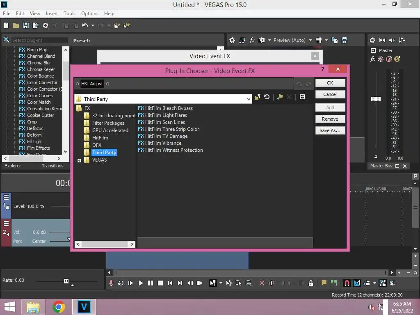
Task: Open the Tools menu
Action: point(69,14)
